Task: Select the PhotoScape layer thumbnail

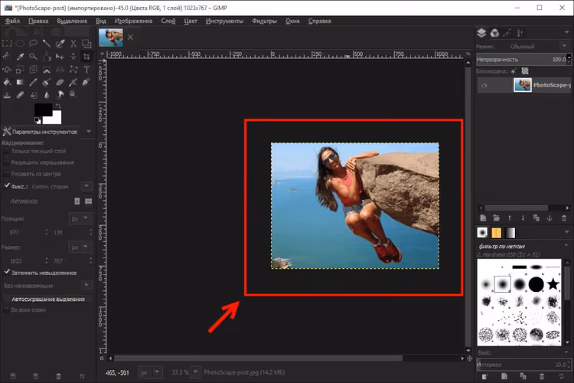Action: [x=523, y=85]
